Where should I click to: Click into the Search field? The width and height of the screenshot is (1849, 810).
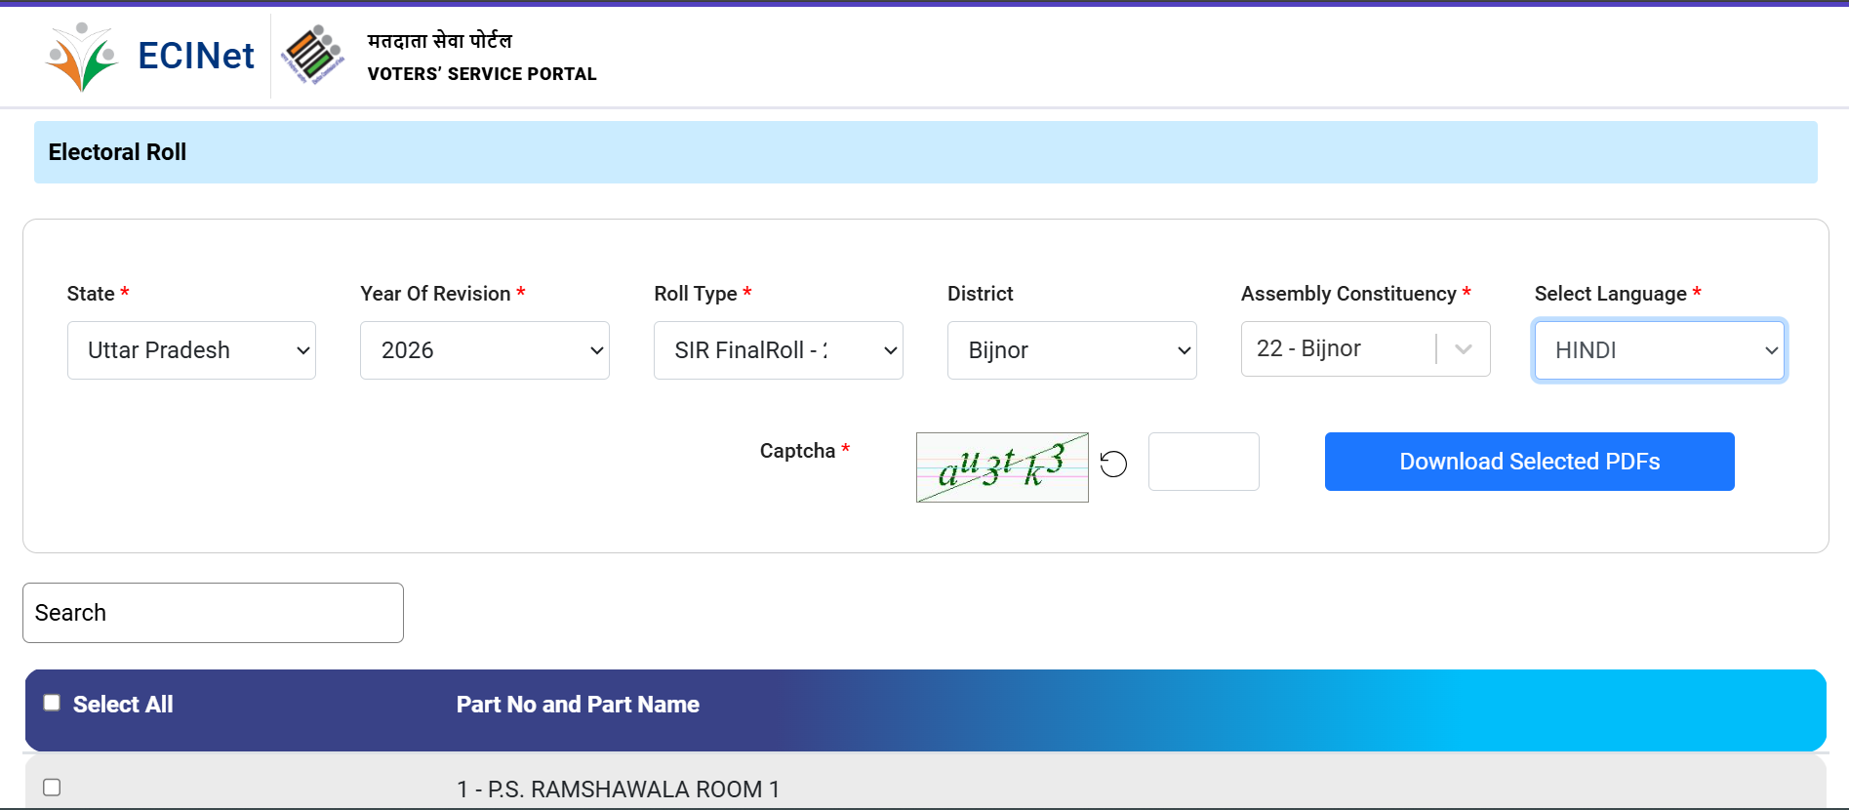point(213,613)
